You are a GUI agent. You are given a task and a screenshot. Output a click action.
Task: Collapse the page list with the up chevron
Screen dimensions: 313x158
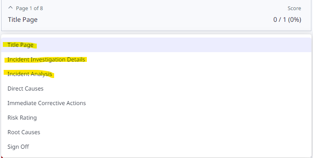(11, 8)
